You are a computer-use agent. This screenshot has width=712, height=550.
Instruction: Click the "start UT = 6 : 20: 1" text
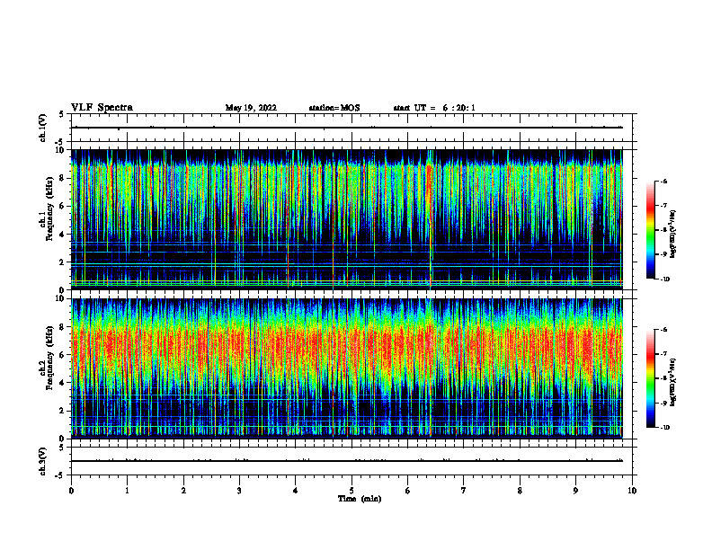click(434, 108)
